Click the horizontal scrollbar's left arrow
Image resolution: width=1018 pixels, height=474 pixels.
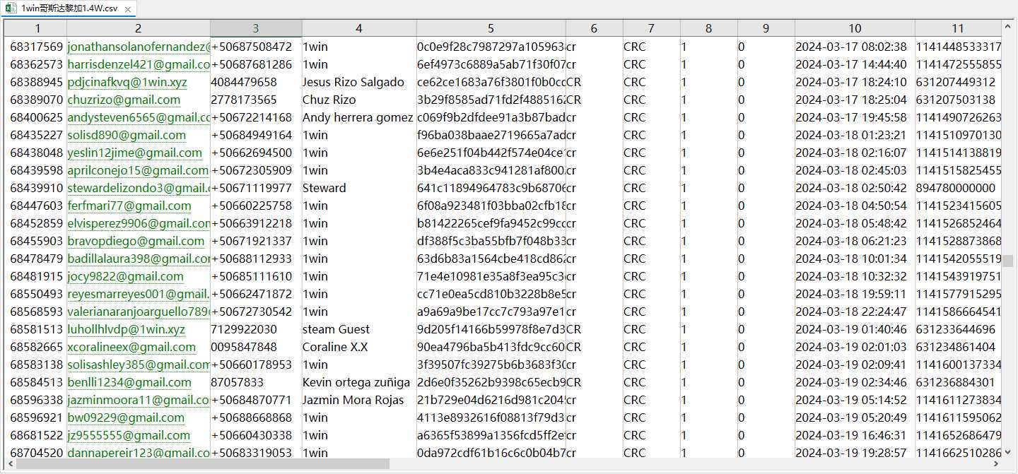[11, 464]
